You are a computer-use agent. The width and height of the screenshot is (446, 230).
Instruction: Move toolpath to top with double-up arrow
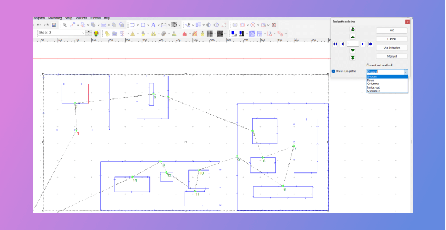tap(353, 29)
